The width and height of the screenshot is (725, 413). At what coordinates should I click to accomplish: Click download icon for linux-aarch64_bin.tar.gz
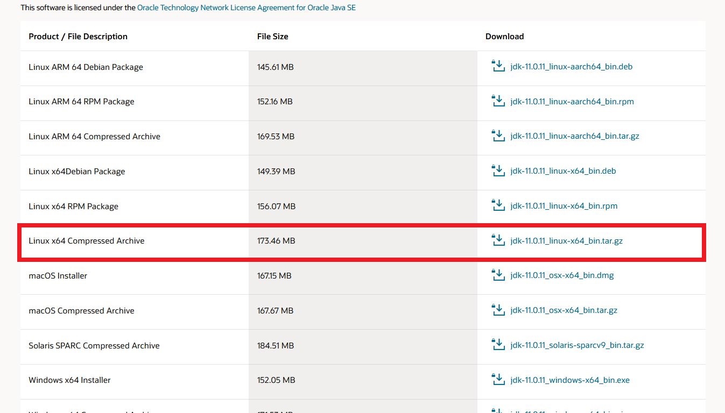click(498, 136)
